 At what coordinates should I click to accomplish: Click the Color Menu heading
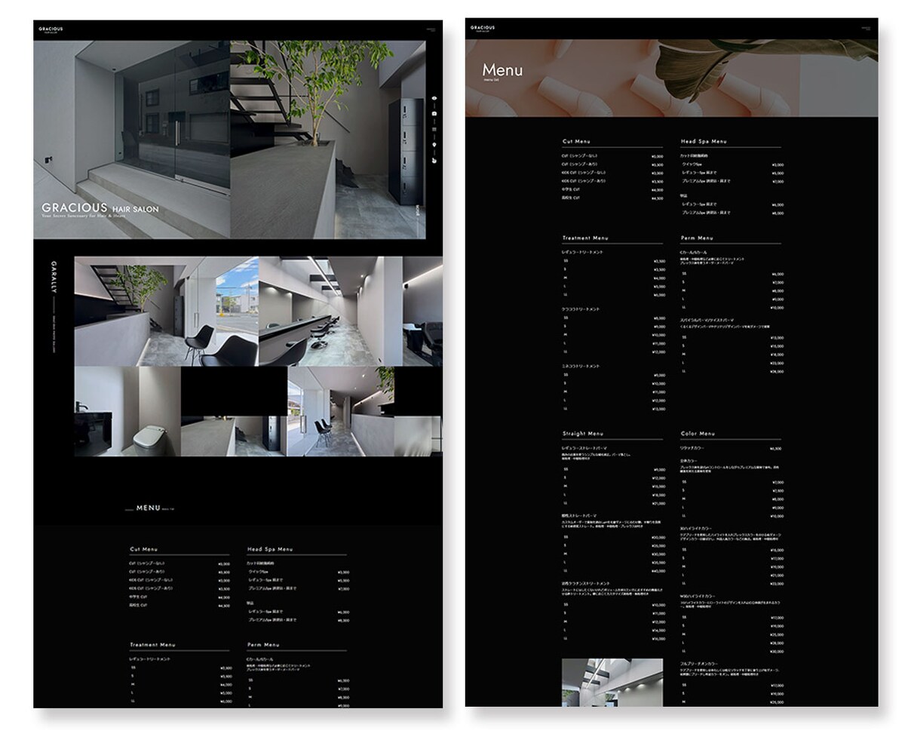698,434
